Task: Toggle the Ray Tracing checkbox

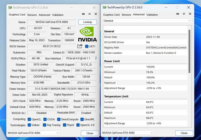Action: pos(44,125)
